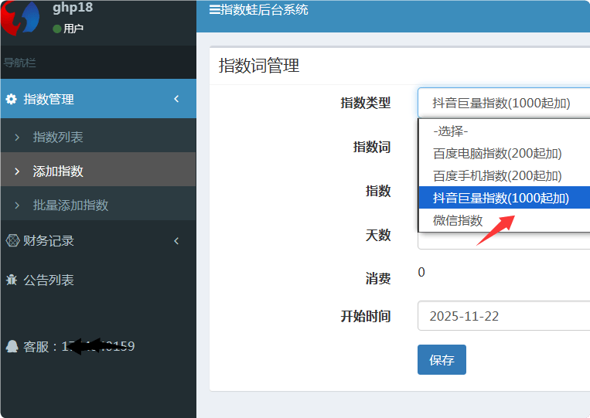Viewport: 590px width, 418px height.
Task: Click the QQ penguin icon beside 客服
Action: 12,347
